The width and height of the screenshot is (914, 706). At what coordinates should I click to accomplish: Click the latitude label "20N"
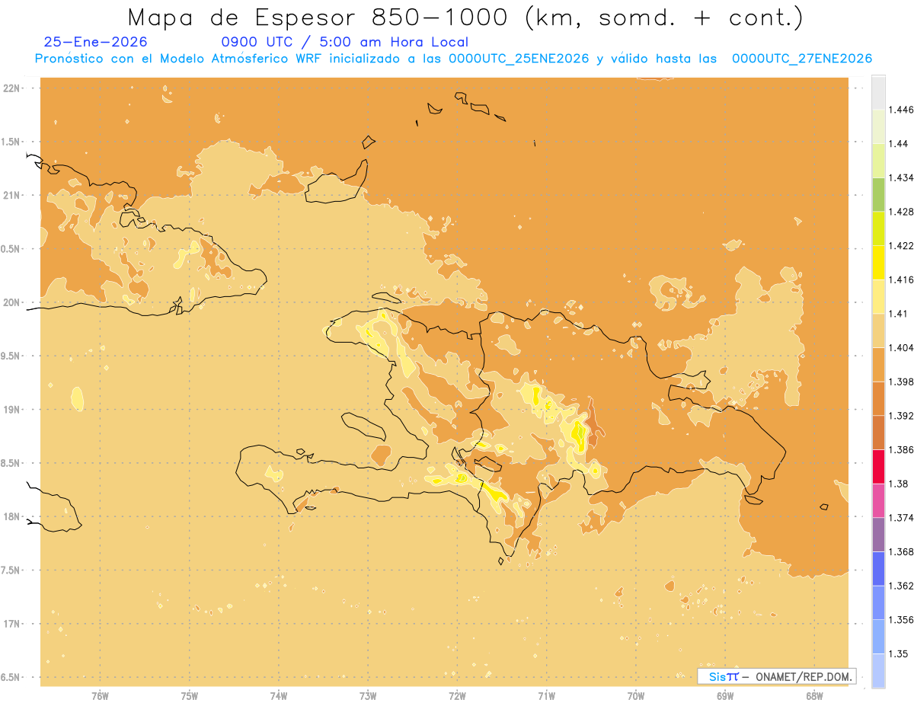click(x=12, y=302)
